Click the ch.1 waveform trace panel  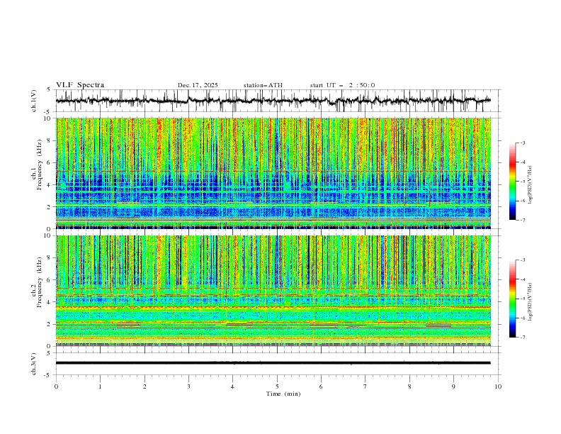click(x=278, y=101)
